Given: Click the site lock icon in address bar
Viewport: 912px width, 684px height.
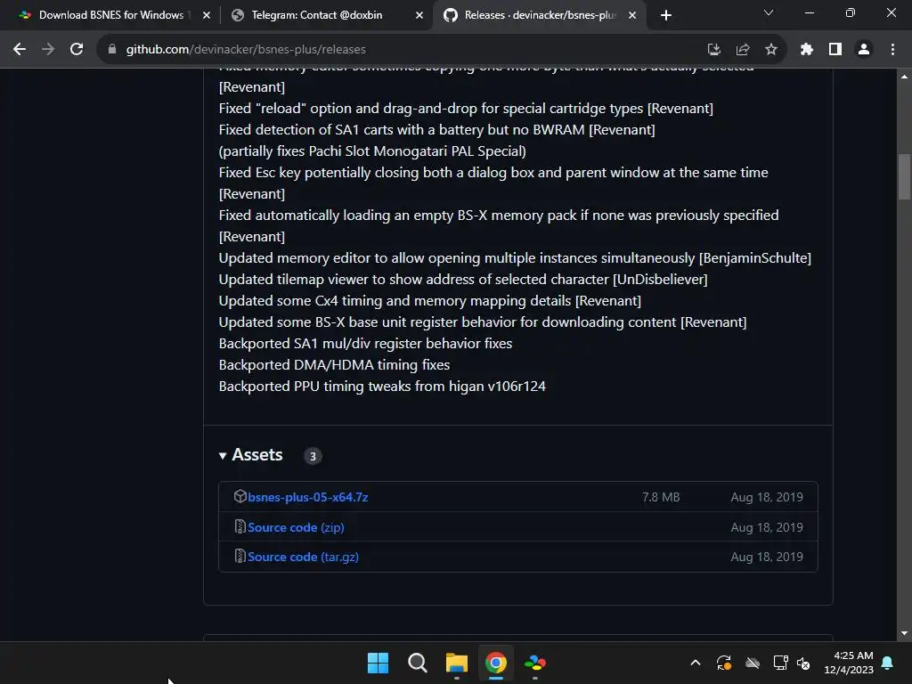Looking at the screenshot, I should point(112,50).
